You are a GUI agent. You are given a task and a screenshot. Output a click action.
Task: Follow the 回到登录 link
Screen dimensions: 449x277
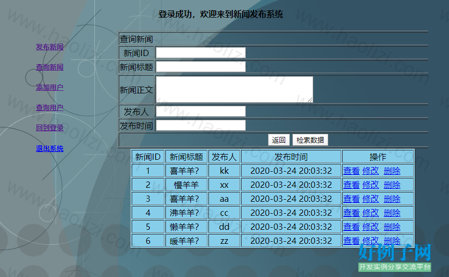click(50, 128)
